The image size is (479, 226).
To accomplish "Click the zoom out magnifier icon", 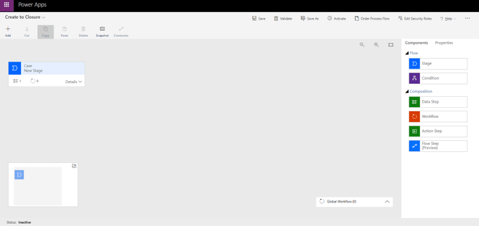I will point(362,45).
